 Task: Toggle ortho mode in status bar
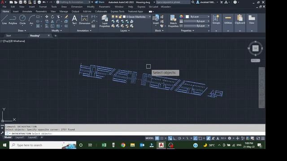click(x=175, y=138)
